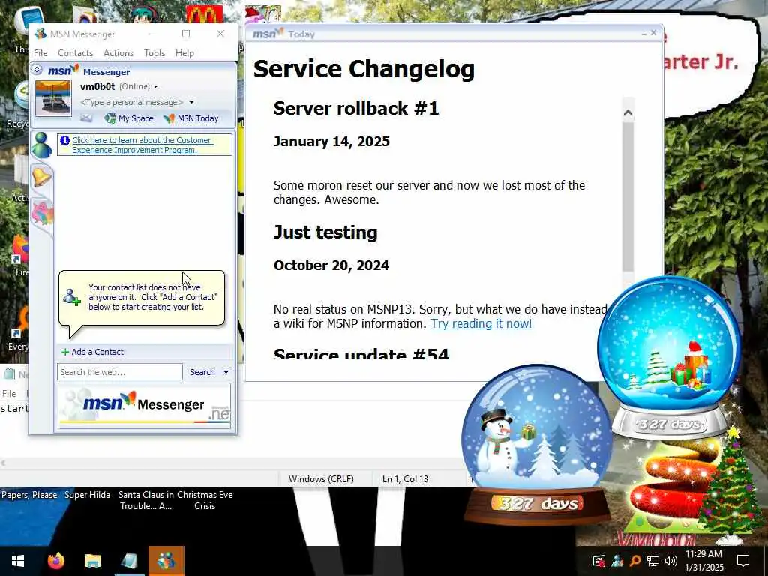Open the File menu in MSN Messenger
768x576 pixels.
40,53
